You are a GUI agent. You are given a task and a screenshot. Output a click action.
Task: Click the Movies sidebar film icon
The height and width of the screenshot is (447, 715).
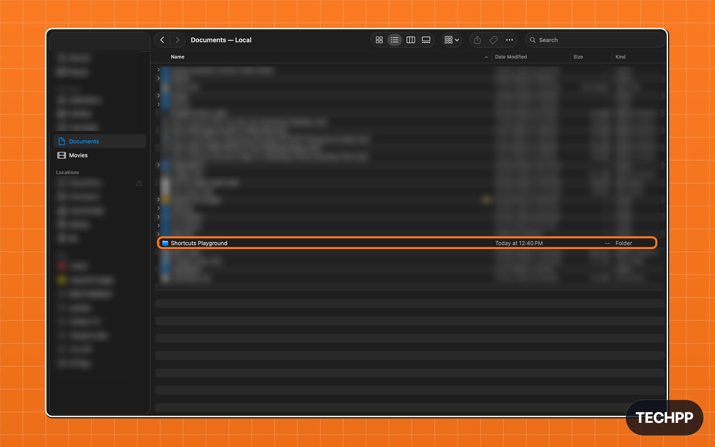coord(62,155)
